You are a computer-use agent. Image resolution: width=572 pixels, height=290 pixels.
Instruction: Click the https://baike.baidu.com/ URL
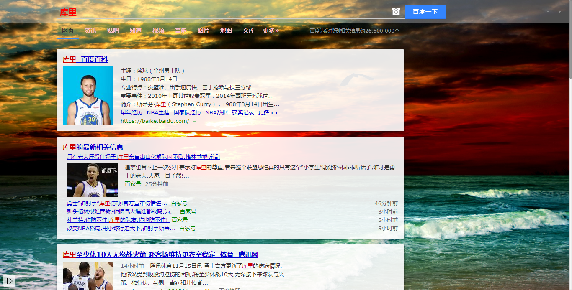pos(155,121)
